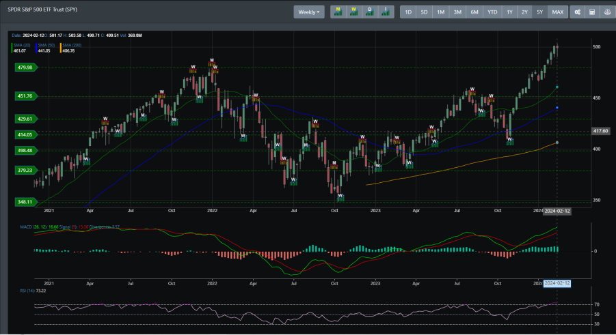
Task: Click the 429.61 price level label
Action: click(x=25, y=119)
